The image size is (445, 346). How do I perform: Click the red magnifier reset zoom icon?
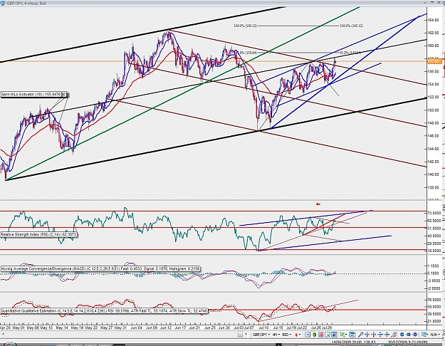(394, 335)
